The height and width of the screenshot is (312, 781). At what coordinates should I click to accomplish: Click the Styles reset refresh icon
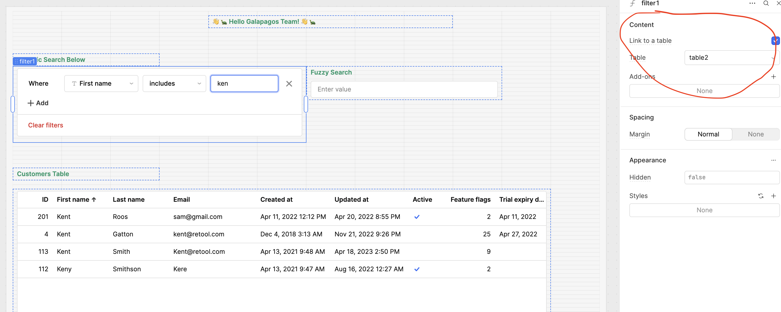point(761,196)
